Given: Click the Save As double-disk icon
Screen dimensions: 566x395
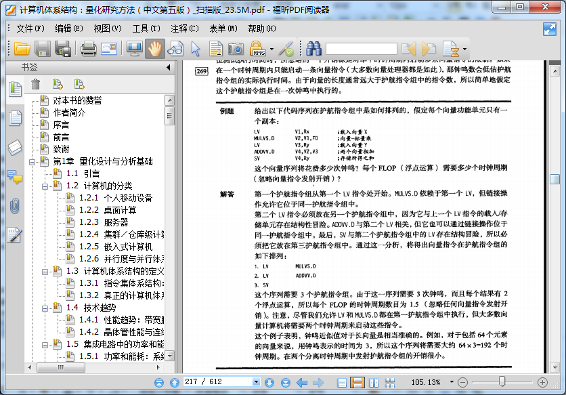Looking at the screenshot, I should pyautogui.click(x=63, y=49).
